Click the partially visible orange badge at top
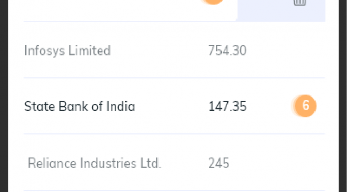The height and width of the screenshot is (192, 347). click(x=213, y=2)
